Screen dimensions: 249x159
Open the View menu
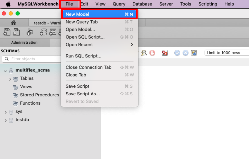coord(100,4)
